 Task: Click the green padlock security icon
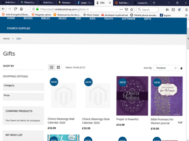coord(38,9)
